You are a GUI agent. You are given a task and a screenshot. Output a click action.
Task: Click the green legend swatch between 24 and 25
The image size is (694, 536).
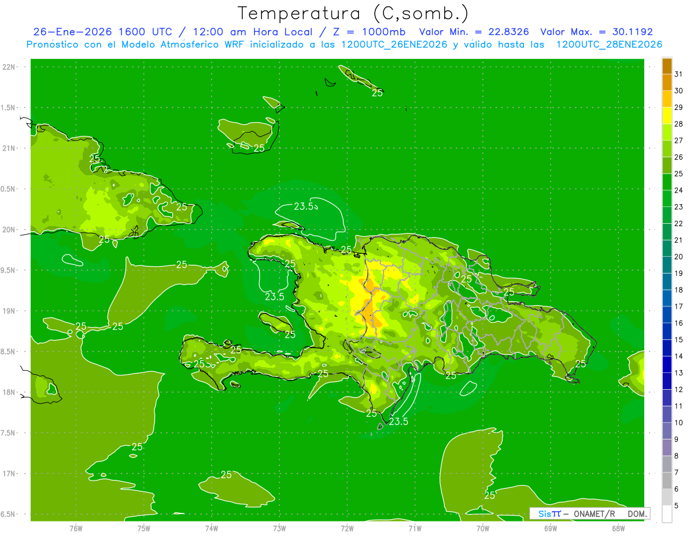click(x=667, y=182)
